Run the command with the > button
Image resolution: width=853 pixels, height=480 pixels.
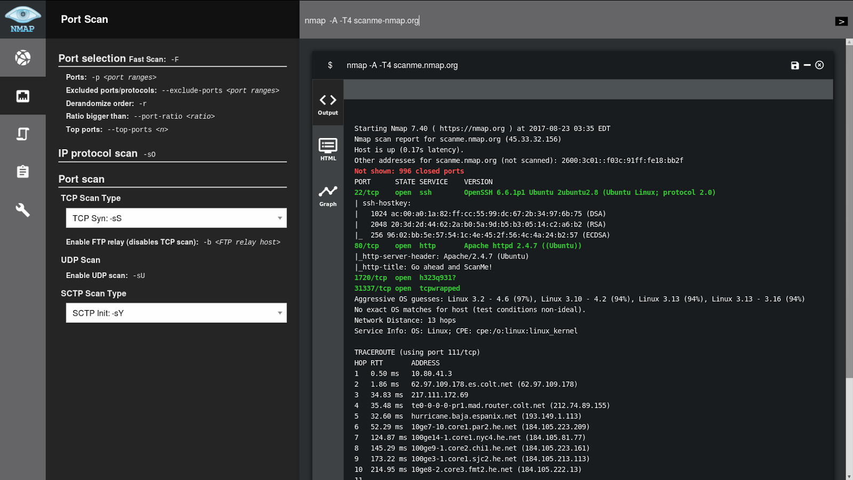click(841, 21)
